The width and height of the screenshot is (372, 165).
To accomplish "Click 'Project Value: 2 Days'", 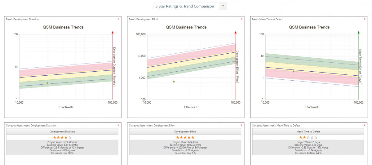I will [x=308, y=142].
